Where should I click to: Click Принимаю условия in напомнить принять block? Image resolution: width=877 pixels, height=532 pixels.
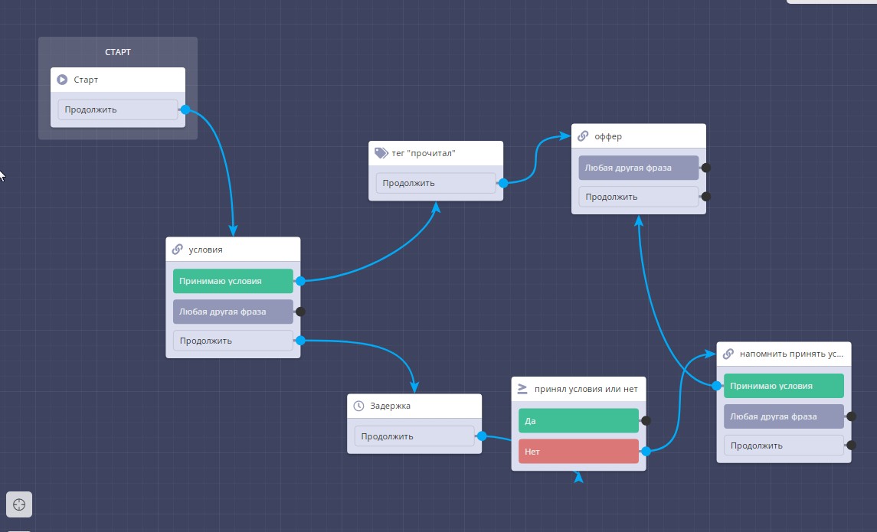(783, 386)
